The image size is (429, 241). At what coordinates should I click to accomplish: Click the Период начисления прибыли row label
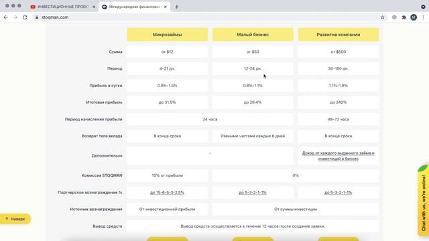point(93,119)
